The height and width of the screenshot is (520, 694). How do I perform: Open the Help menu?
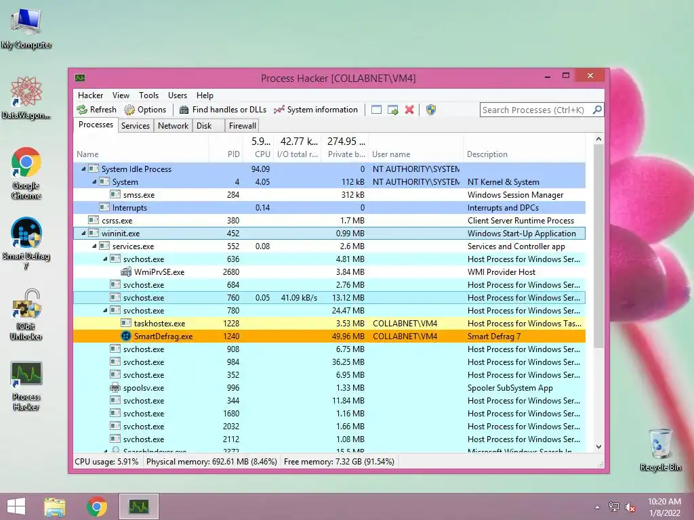pyautogui.click(x=205, y=95)
